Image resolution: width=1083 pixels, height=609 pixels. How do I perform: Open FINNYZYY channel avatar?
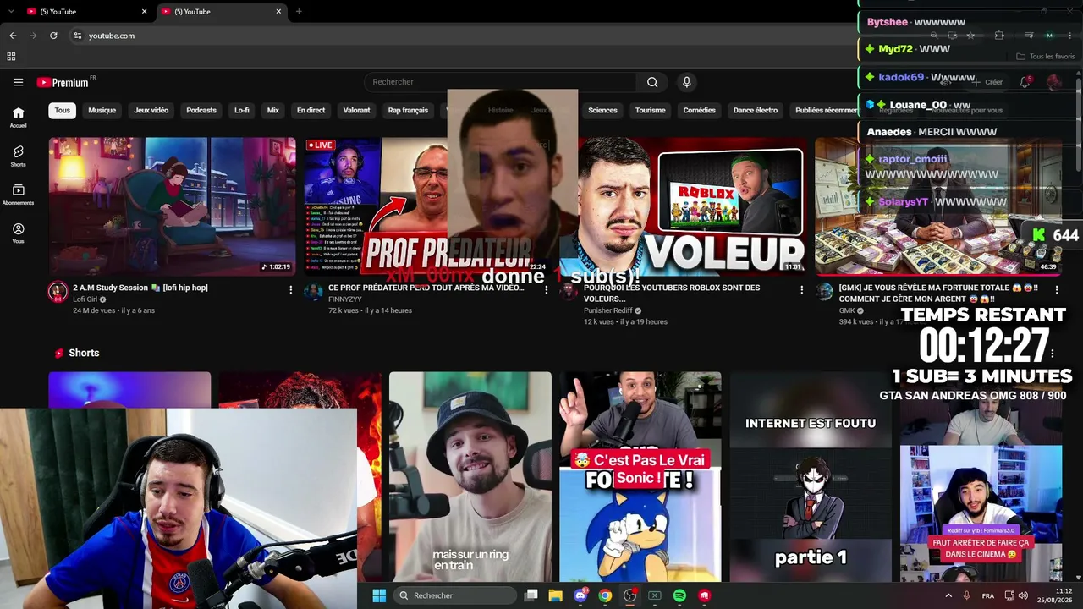click(314, 292)
